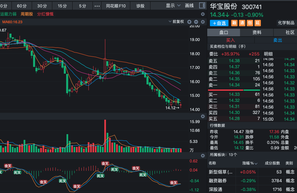Screen dimensions: 297x193
Task: Click the 委比 +35.97% value
Action: point(230,54)
